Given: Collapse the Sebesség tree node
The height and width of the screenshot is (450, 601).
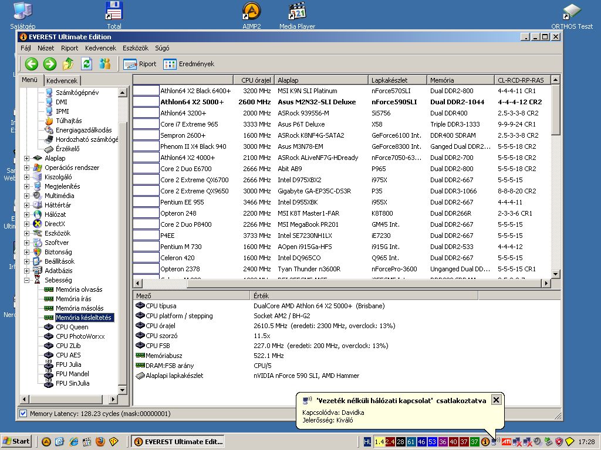Looking at the screenshot, I should point(26,280).
